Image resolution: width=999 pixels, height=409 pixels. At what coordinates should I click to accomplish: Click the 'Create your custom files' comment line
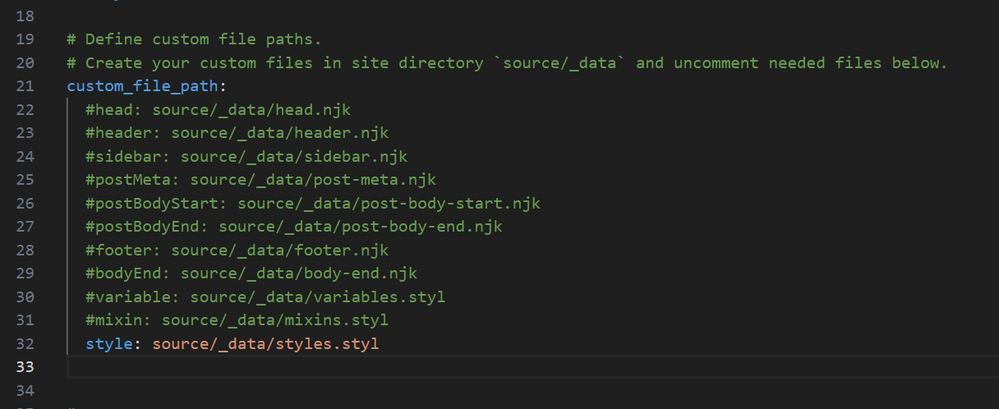tap(507, 62)
